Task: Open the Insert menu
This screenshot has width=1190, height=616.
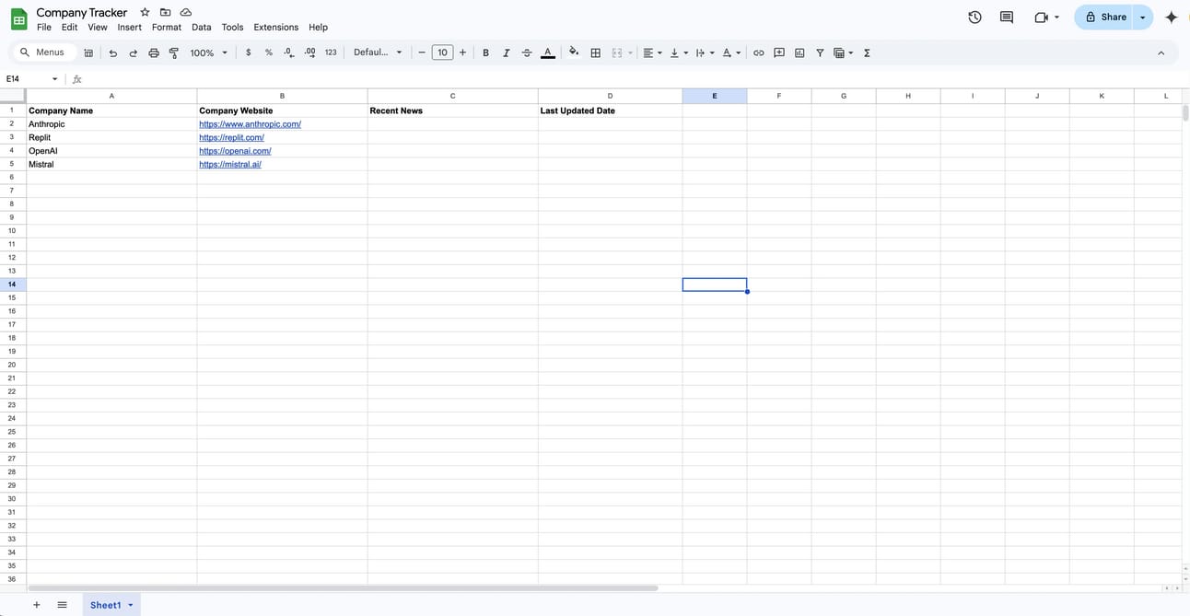Action: pyautogui.click(x=130, y=28)
